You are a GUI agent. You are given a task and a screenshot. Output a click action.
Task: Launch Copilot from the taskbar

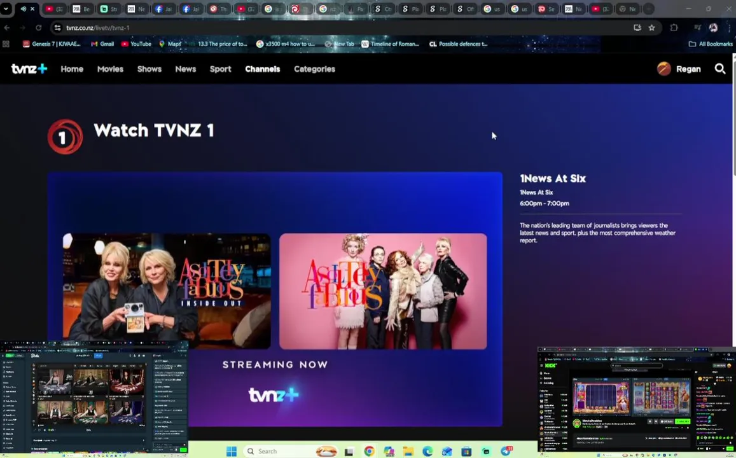[389, 452]
